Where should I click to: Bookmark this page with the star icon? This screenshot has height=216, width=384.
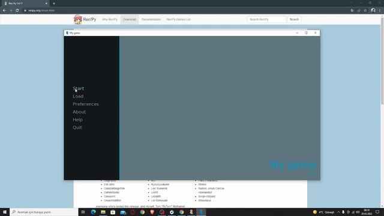tap(365, 11)
